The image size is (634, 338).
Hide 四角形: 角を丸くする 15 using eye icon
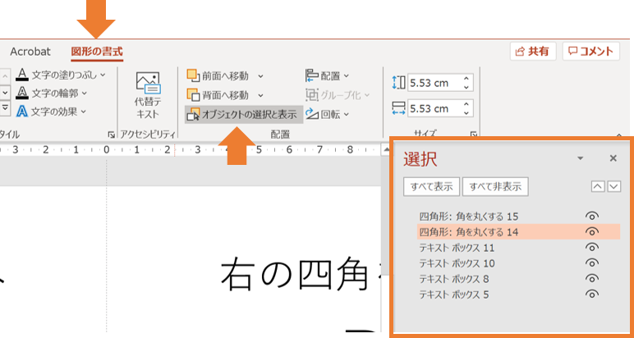[x=591, y=217]
